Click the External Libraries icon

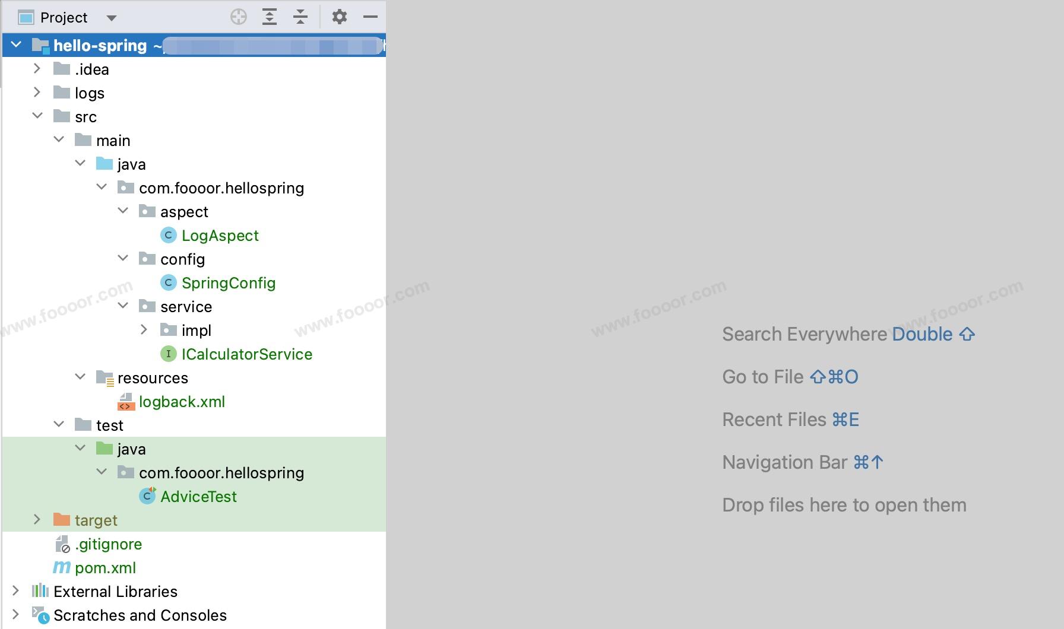(40, 591)
